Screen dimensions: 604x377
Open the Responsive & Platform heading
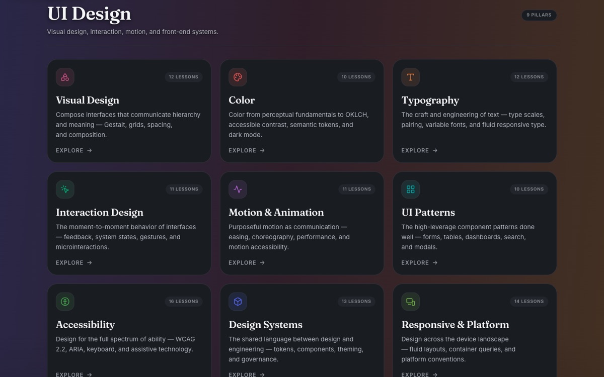456,325
